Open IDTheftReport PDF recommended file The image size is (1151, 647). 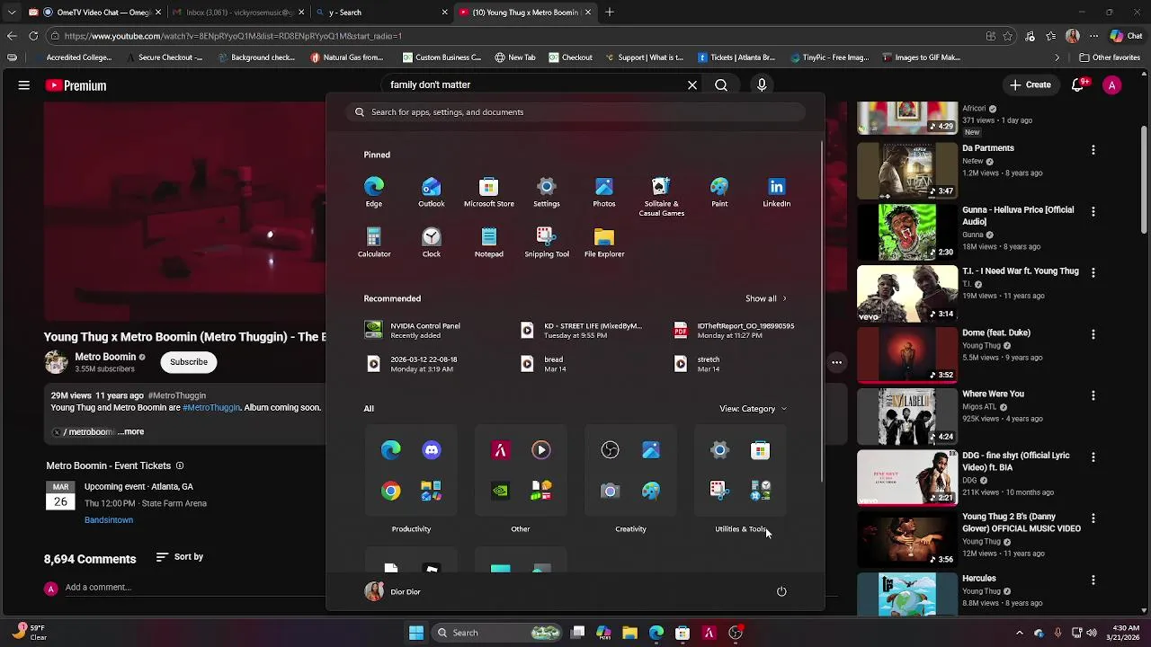pyautogui.click(x=735, y=331)
